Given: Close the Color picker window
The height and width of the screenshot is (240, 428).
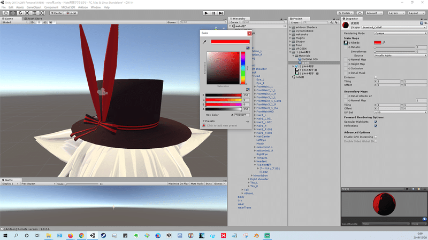Looking at the screenshot, I should click(x=249, y=33).
